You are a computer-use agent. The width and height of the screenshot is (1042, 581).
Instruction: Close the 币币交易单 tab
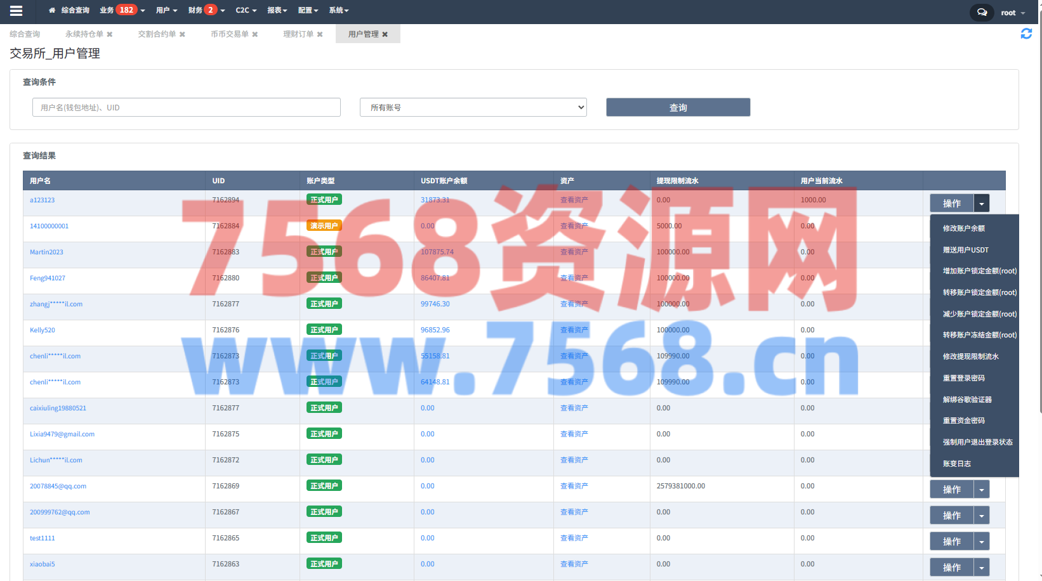click(x=255, y=34)
